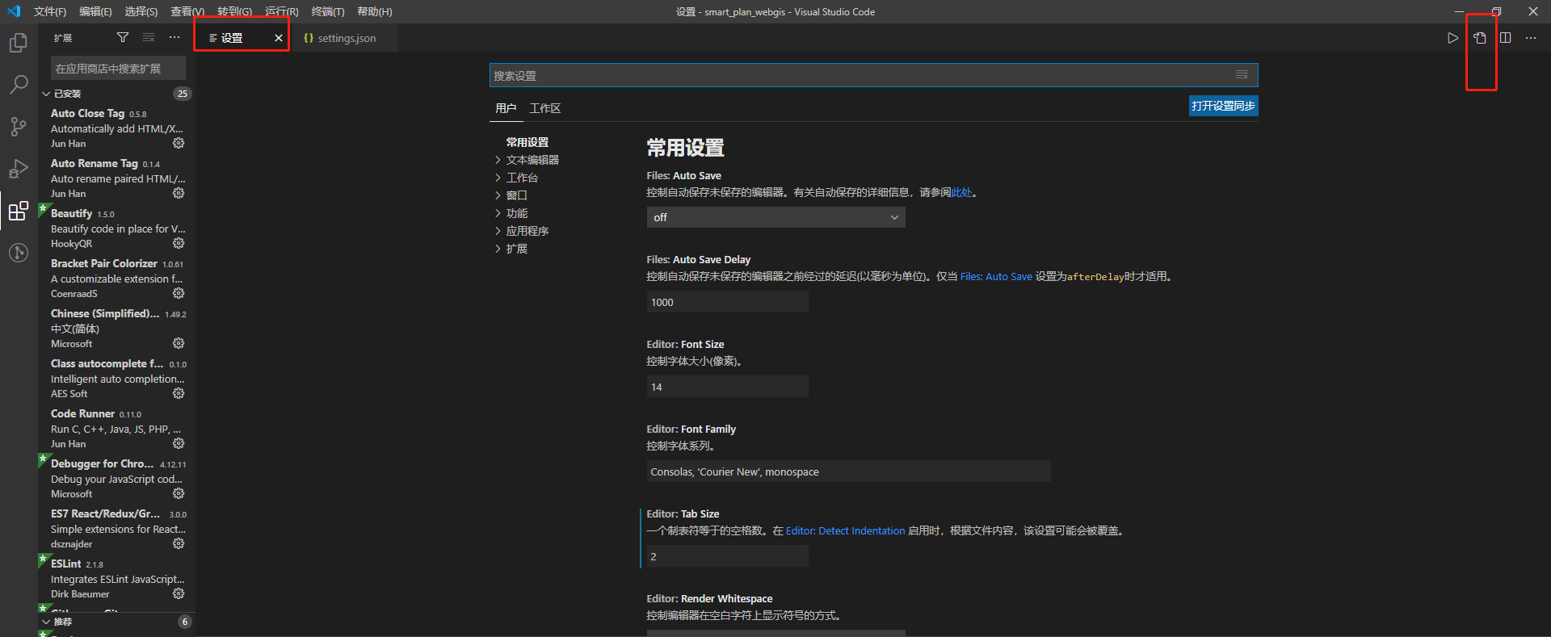Open manage gear for Auto Rename Tag
Viewport: 1551px width, 637px height.
pyautogui.click(x=179, y=193)
